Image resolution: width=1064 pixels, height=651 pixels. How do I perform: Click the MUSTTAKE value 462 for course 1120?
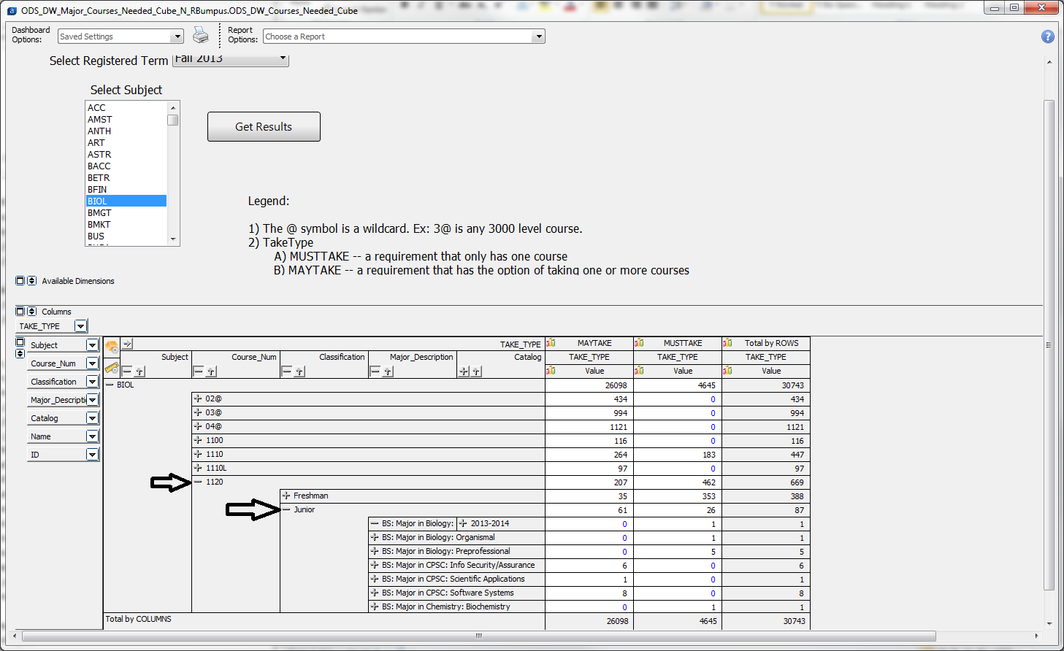tap(708, 482)
